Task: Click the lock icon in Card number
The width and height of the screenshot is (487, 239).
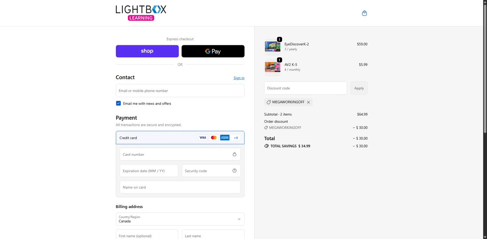Action: pyautogui.click(x=234, y=154)
